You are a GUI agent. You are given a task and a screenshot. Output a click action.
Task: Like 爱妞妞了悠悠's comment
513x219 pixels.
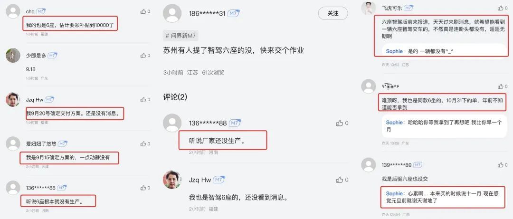pos(145,144)
